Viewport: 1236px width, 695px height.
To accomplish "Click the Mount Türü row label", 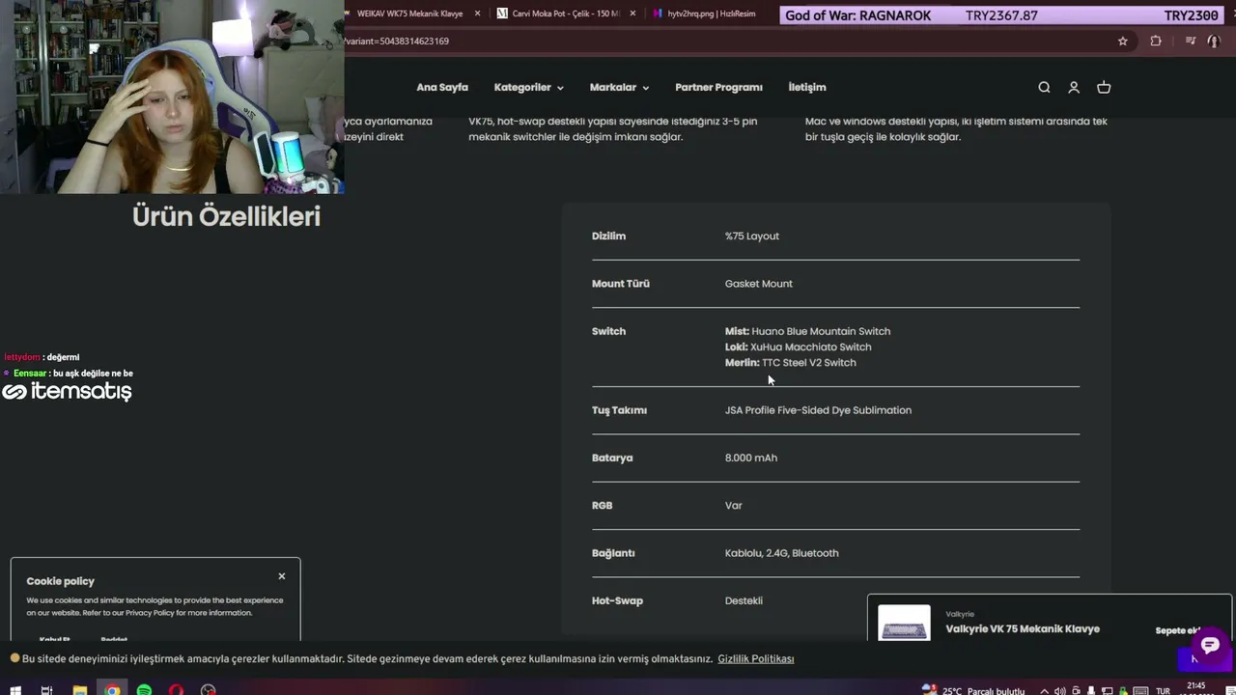I will [x=621, y=284].
